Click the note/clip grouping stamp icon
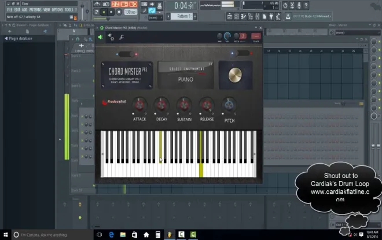 pos(160,5)
